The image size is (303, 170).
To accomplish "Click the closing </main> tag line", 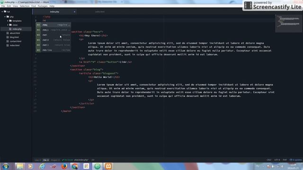I will (x=66, y=111).
